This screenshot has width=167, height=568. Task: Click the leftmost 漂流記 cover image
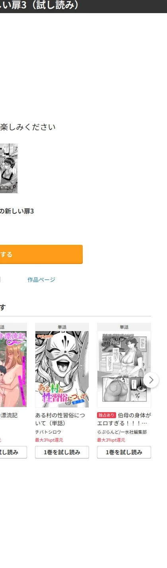(x=13, y=369)
